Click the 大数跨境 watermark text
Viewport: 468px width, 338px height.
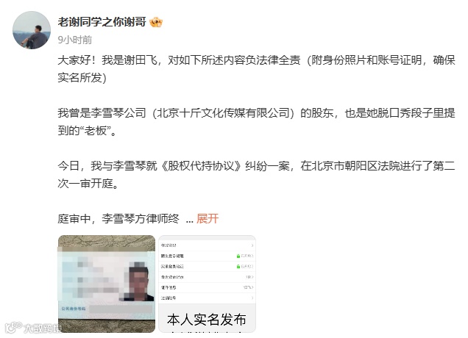click(x=43, y=328)
